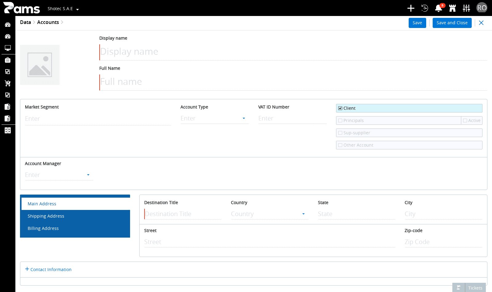Screen dimensions: 492x292
Task: Click the account image placeholder
Action: pos(40,65)
